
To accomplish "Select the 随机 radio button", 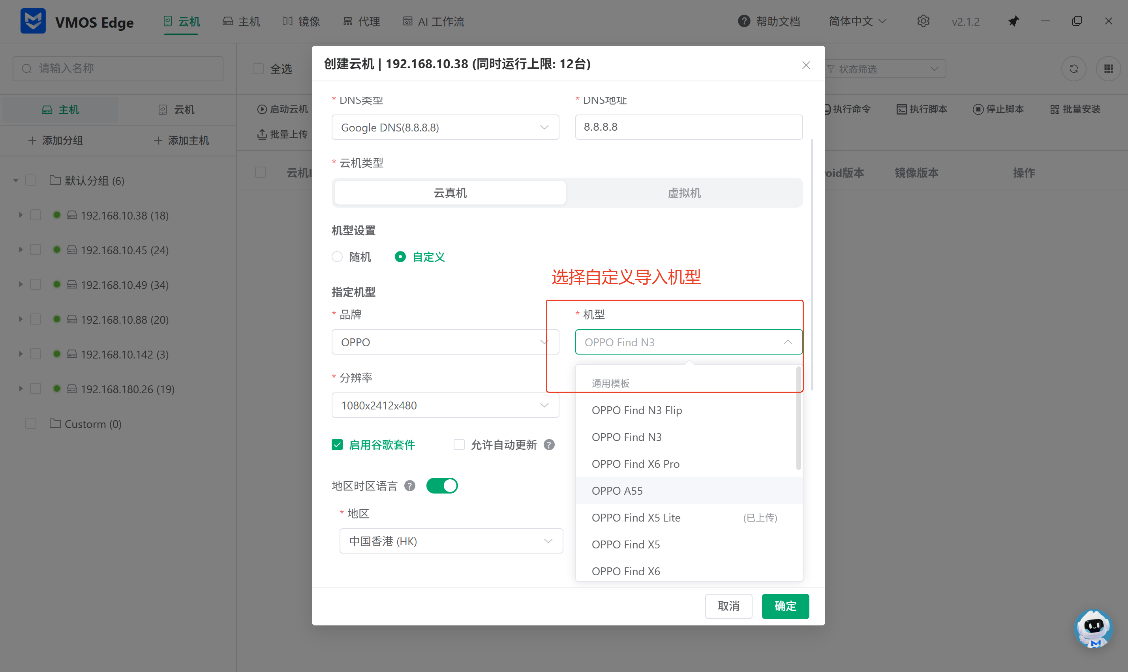I will point(337,256).
